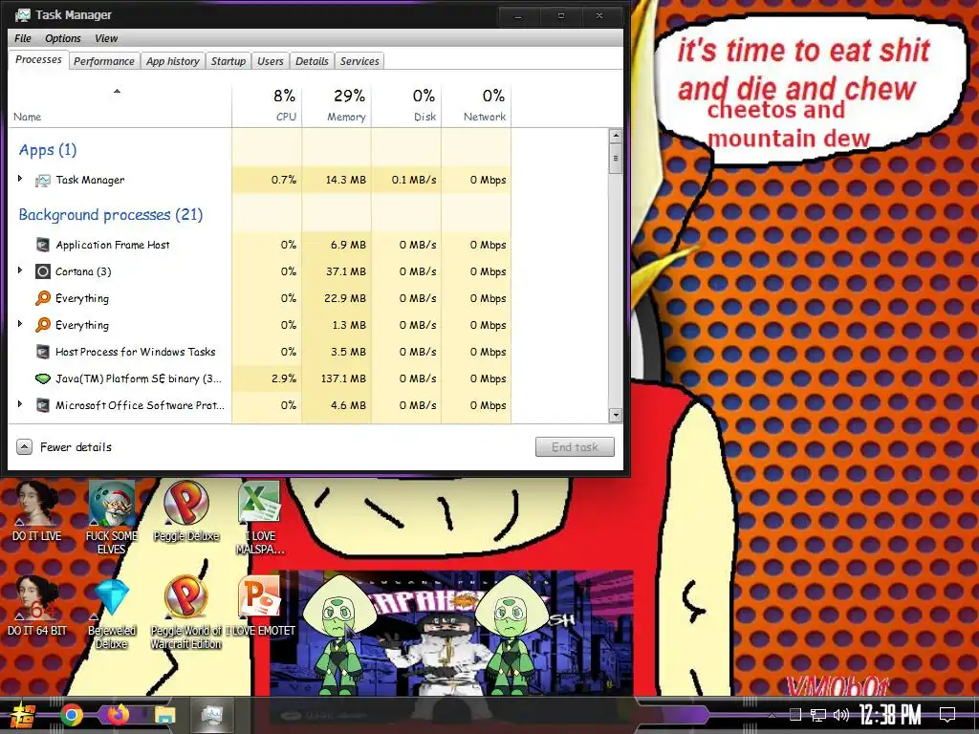
Task: Click the Host Process for Windows Tasks icon
Action: [42, 352]
